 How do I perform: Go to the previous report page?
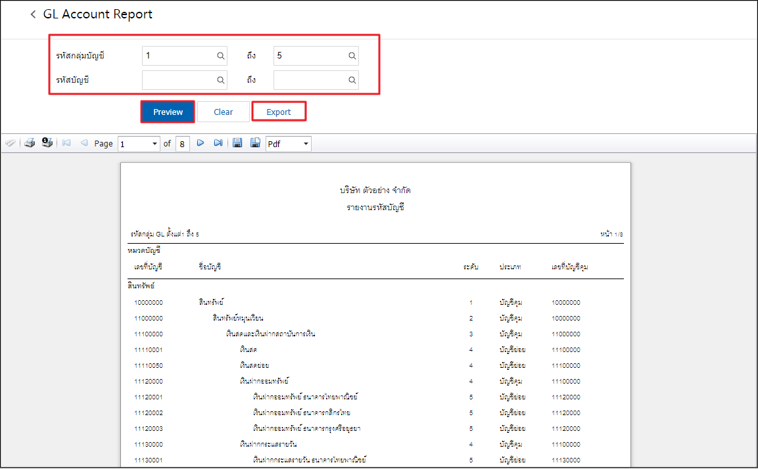click(84, 143)
